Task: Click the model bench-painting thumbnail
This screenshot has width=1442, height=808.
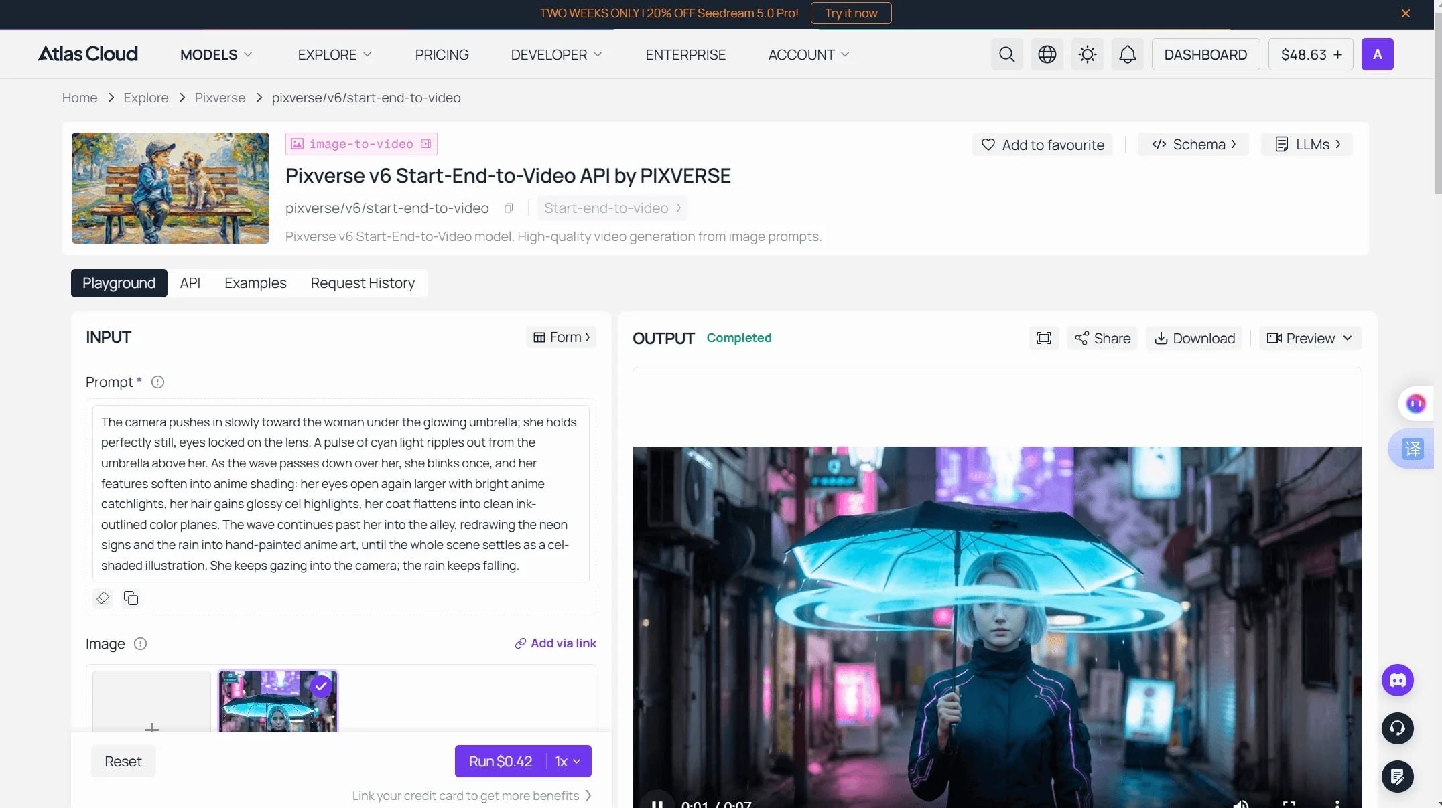Action: 170,188
